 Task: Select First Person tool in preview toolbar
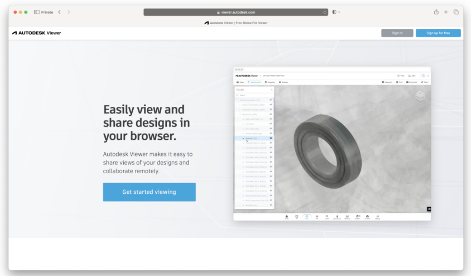337,217
